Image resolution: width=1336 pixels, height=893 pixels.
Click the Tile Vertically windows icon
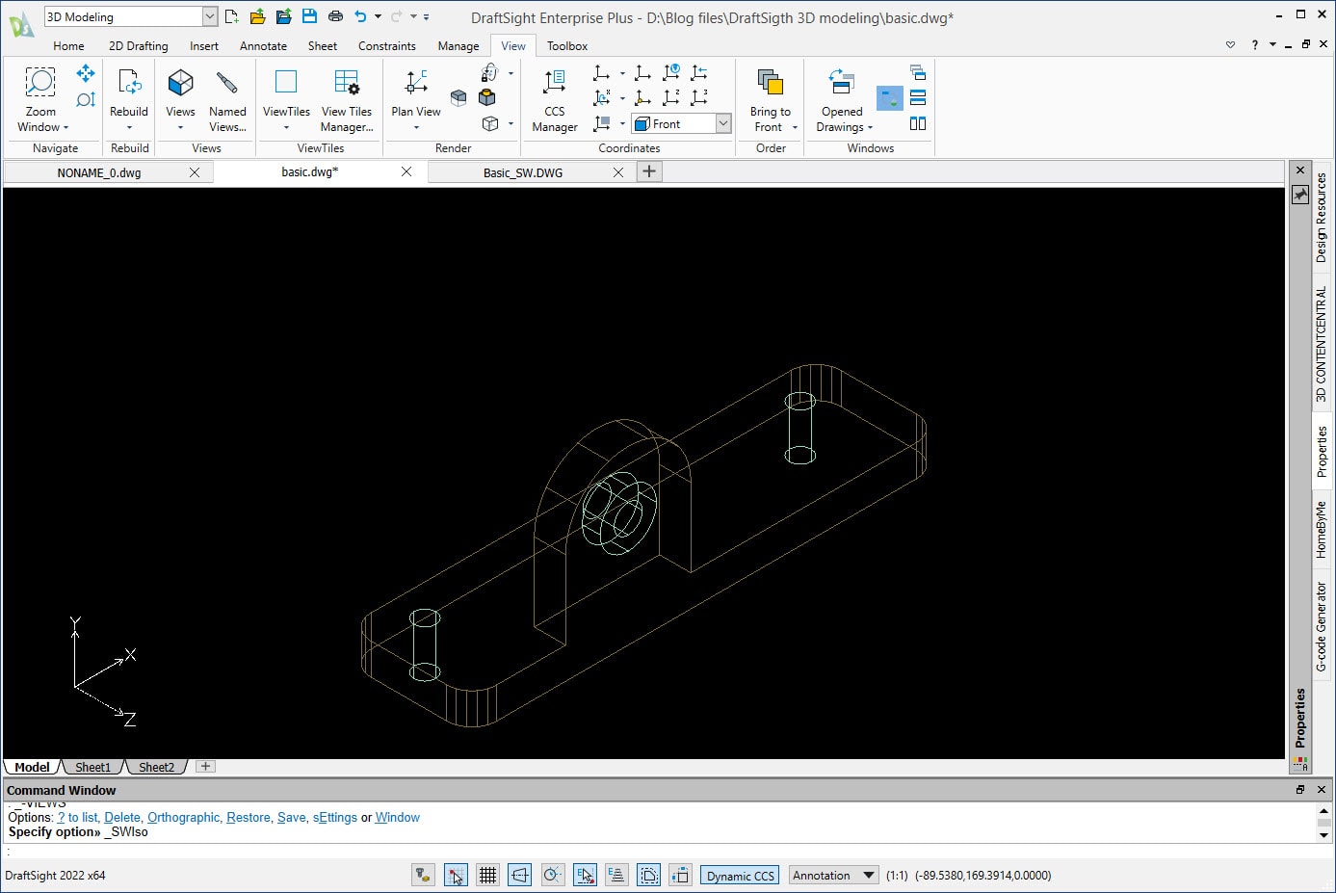[918, 123]
